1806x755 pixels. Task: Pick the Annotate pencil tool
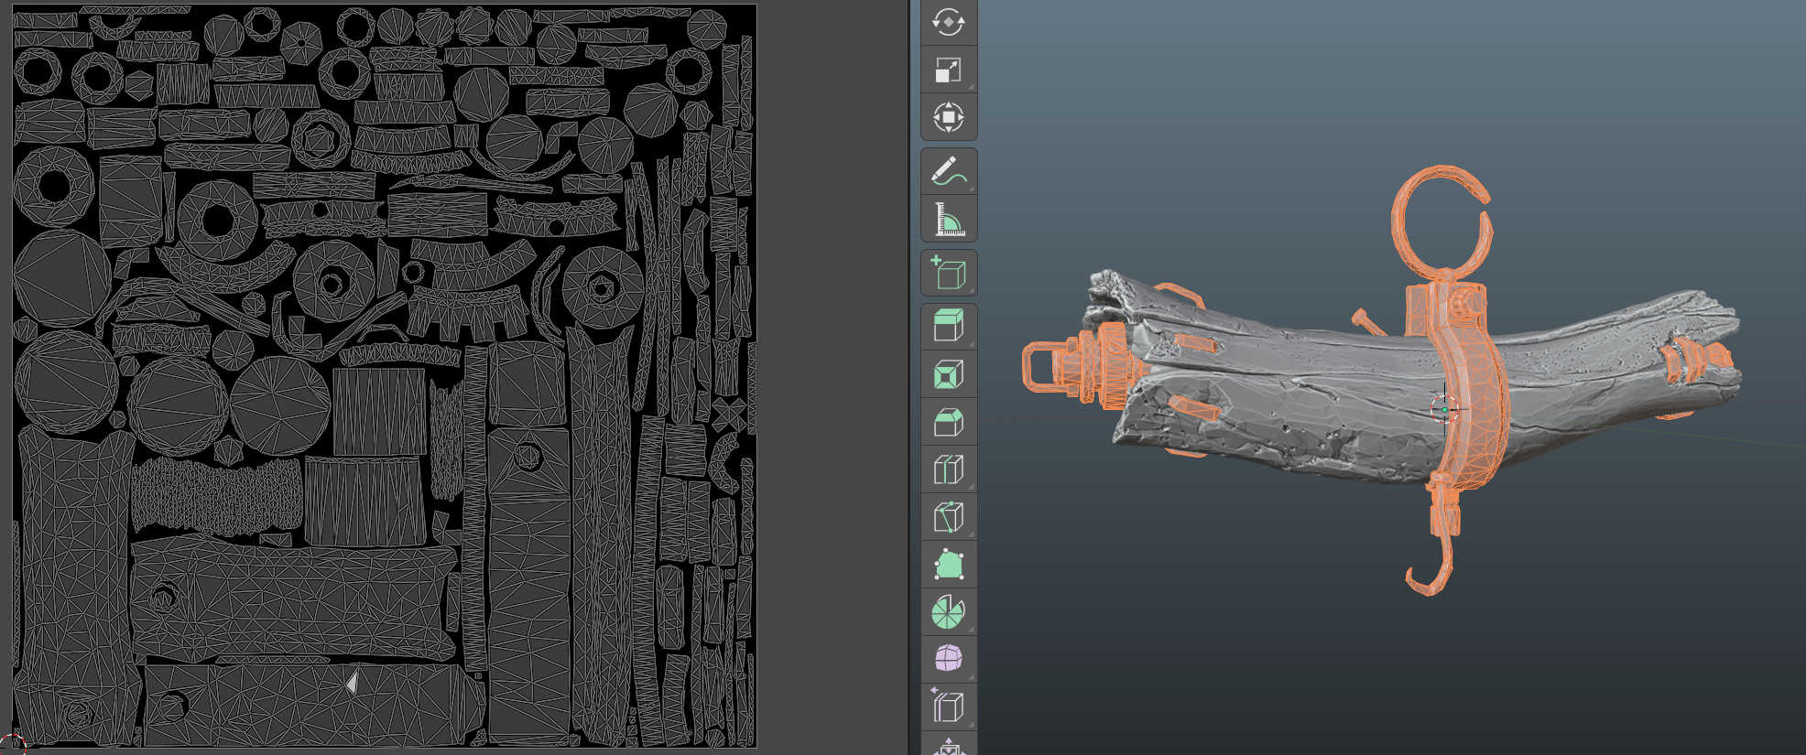tap(948, 171)
